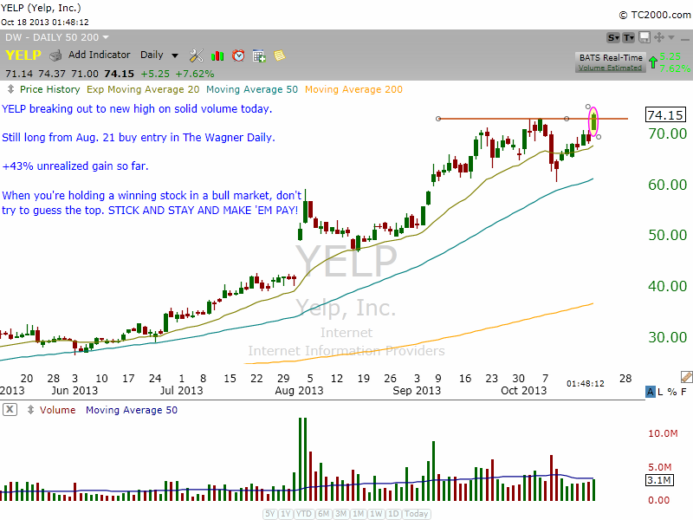Image resolution: width=693 pixels, height=520 pixels.
Task: Click the 70.00 price axis label
Action: pos(667,133)
